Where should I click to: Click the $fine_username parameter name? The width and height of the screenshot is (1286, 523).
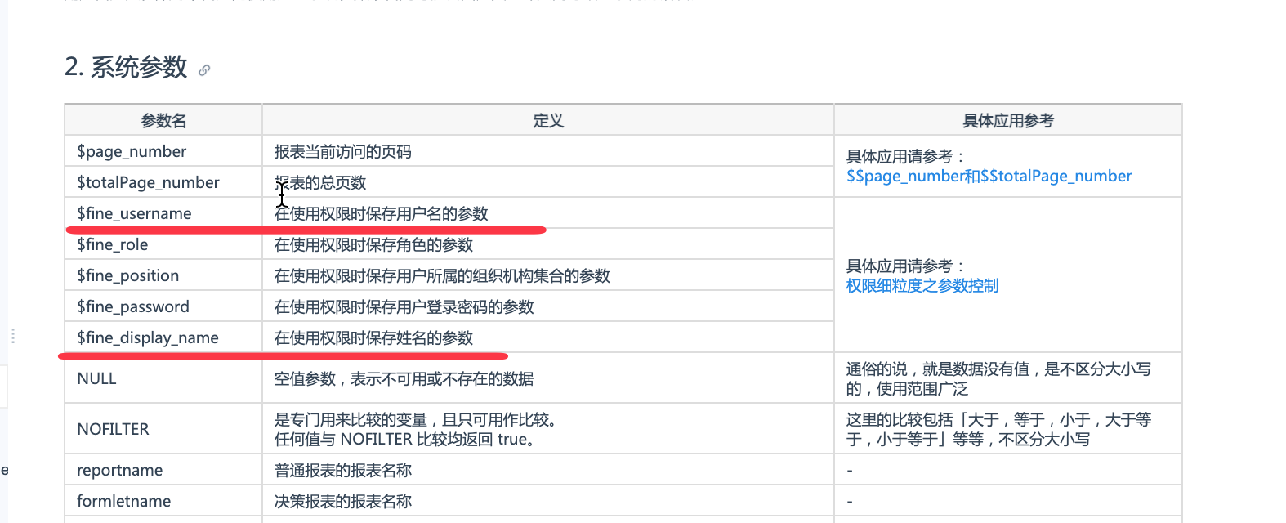pos(134,214)
